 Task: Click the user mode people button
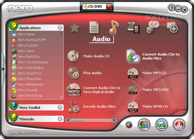coord(144,124)
